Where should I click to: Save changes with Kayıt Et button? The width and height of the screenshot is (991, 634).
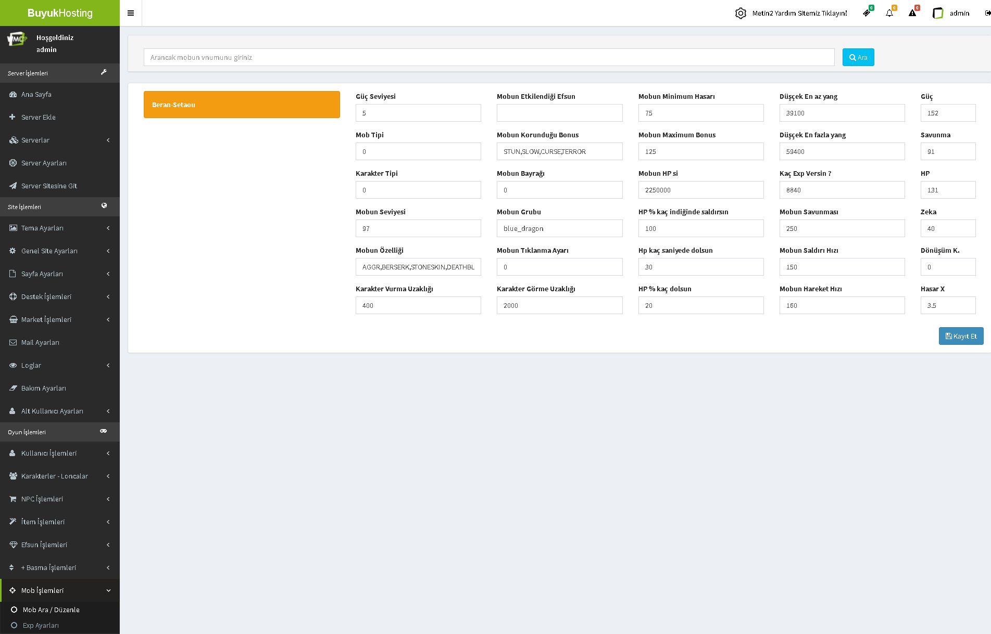tap(961, 336)
